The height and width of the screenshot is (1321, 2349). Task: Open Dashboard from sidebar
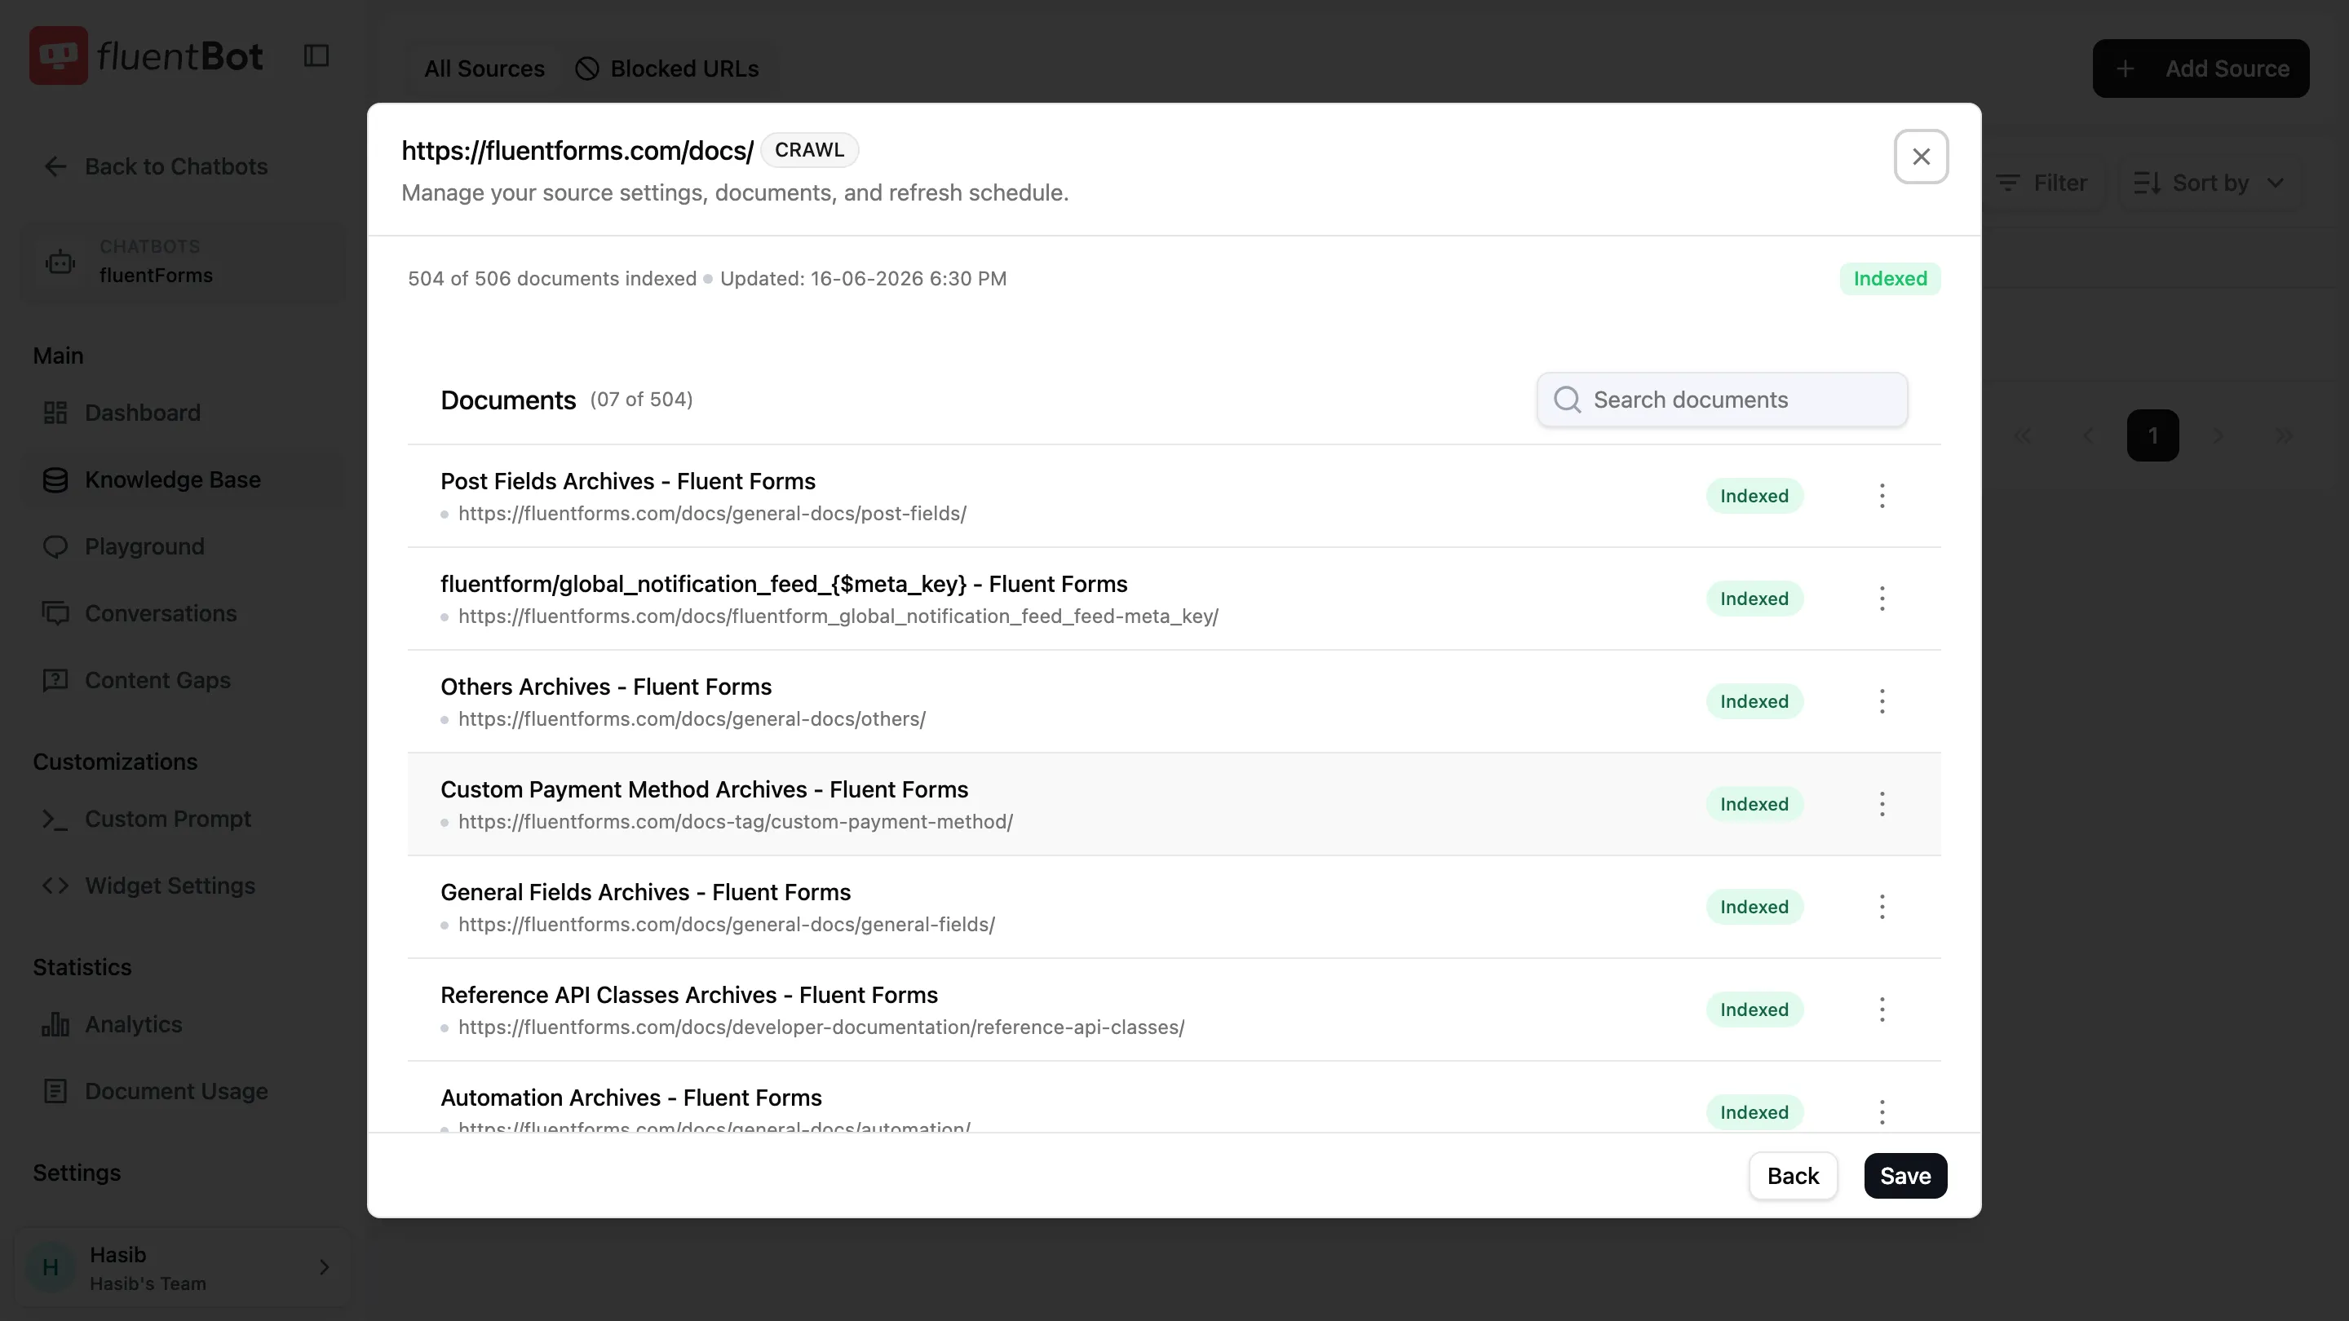(x=144, y=413)
